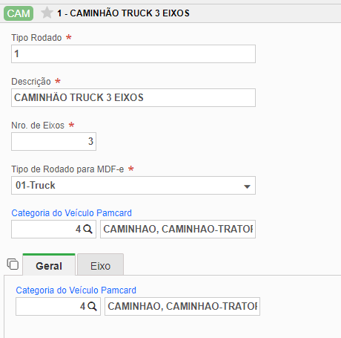Viewport: 341px width, 338px height.
Task: Click the Nro. de Eixos field
Action: click(53, 141)
